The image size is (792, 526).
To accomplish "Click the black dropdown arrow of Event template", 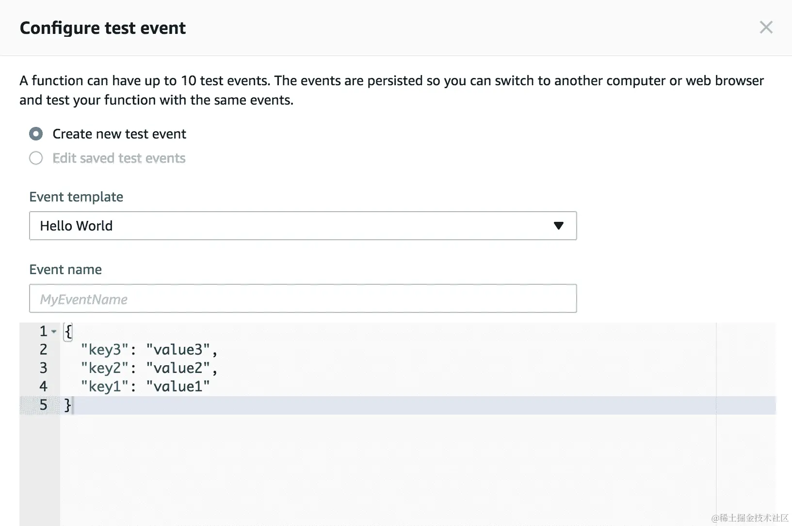I will 558,226.
